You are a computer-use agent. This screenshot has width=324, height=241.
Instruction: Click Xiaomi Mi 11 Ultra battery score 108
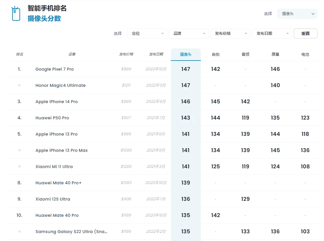[x=305, y=167]
